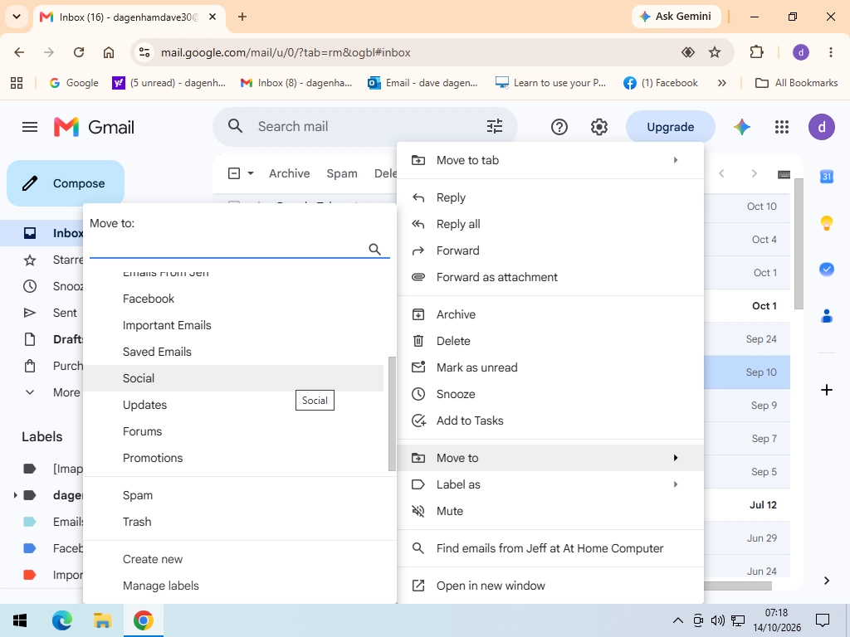
Task: Click Spam in mail toolbar
Action: [342, 173]
